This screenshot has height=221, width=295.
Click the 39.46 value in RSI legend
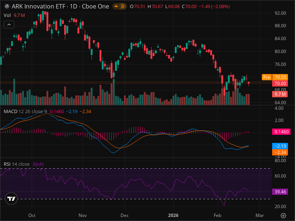pyautogui.click(x=38, y=164)
